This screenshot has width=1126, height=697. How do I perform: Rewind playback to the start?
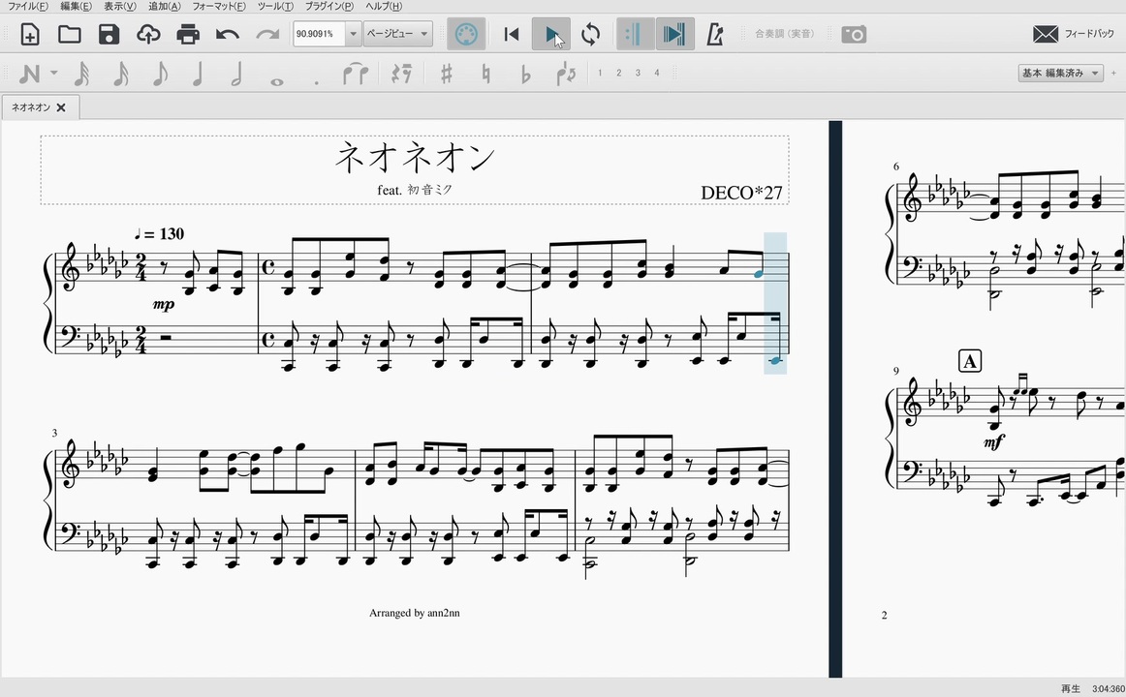pyautogui.click(x=512, y=35)
